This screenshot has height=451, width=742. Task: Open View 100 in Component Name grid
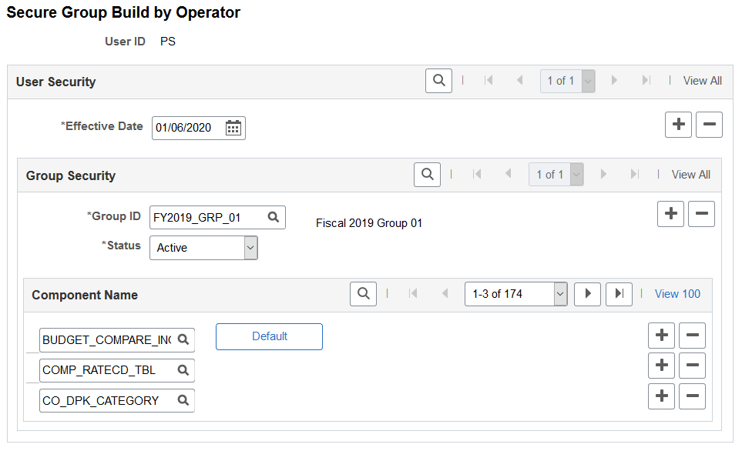tap(677, 294)
